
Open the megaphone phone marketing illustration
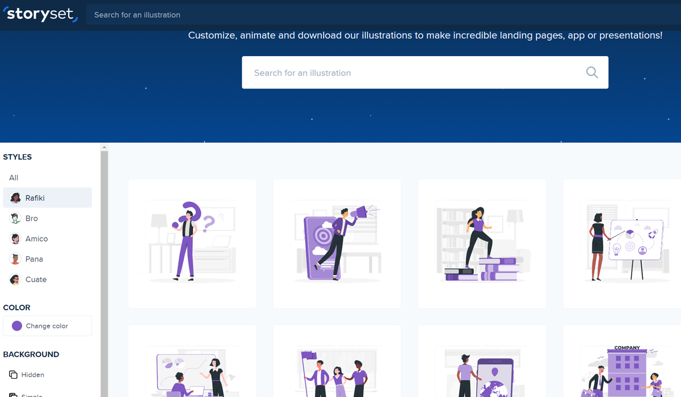(x=337, y=244)
